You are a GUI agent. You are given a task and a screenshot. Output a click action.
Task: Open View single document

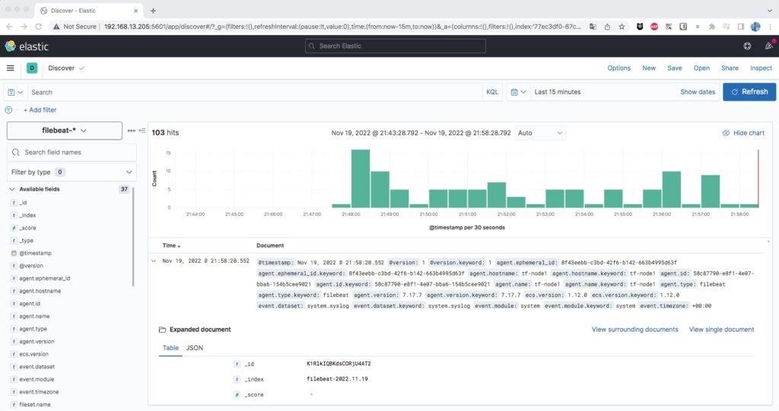point(721,330)
